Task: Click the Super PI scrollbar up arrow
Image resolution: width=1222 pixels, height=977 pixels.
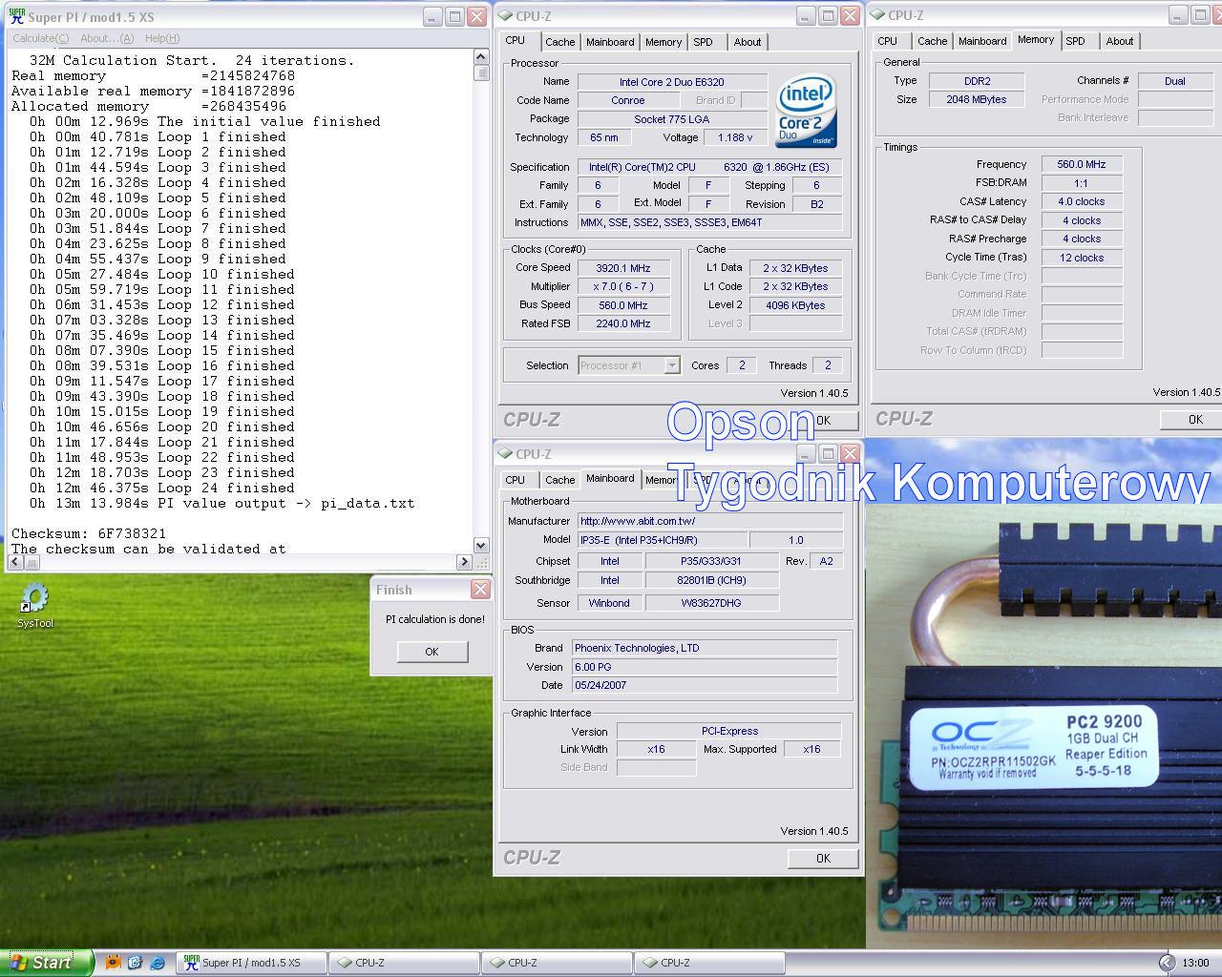Action: [481, 58]
